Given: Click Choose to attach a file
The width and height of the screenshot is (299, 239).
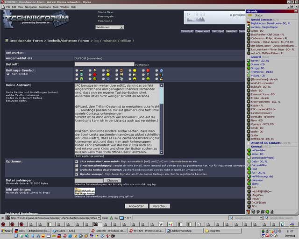Looking at the screenshot, I should [x=113, y=181].
